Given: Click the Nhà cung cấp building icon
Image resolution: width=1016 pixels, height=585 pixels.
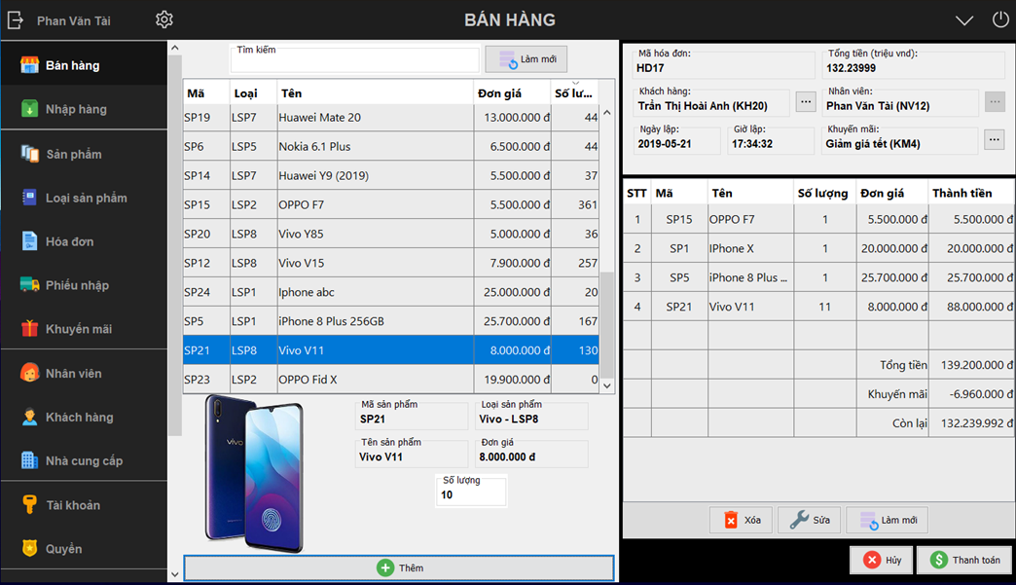Looking at the screenshot, I should [29, 460].
